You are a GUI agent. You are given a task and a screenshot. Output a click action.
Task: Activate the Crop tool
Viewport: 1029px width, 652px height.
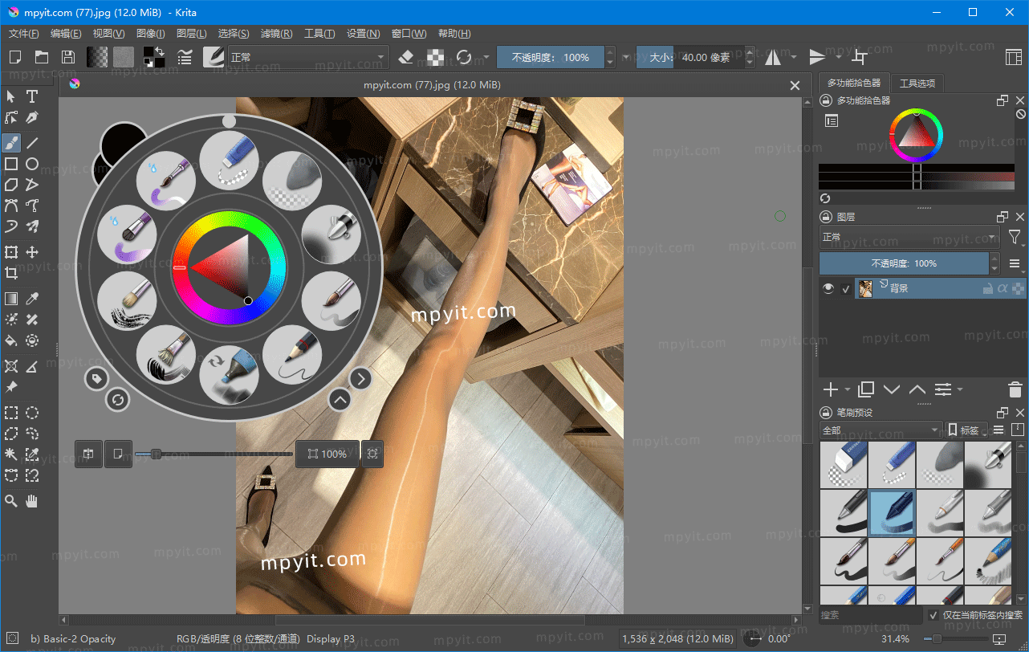click(x=11, y=273)
